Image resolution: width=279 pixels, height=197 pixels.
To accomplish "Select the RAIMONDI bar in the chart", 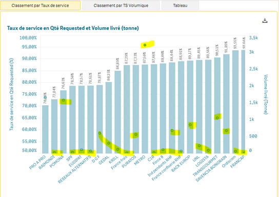I will 54,126.
